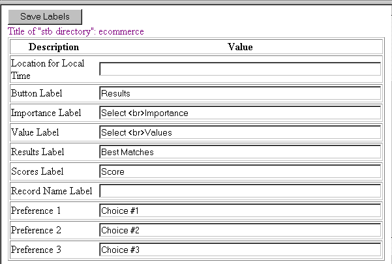Click the Location for Local Time row label

43,69
